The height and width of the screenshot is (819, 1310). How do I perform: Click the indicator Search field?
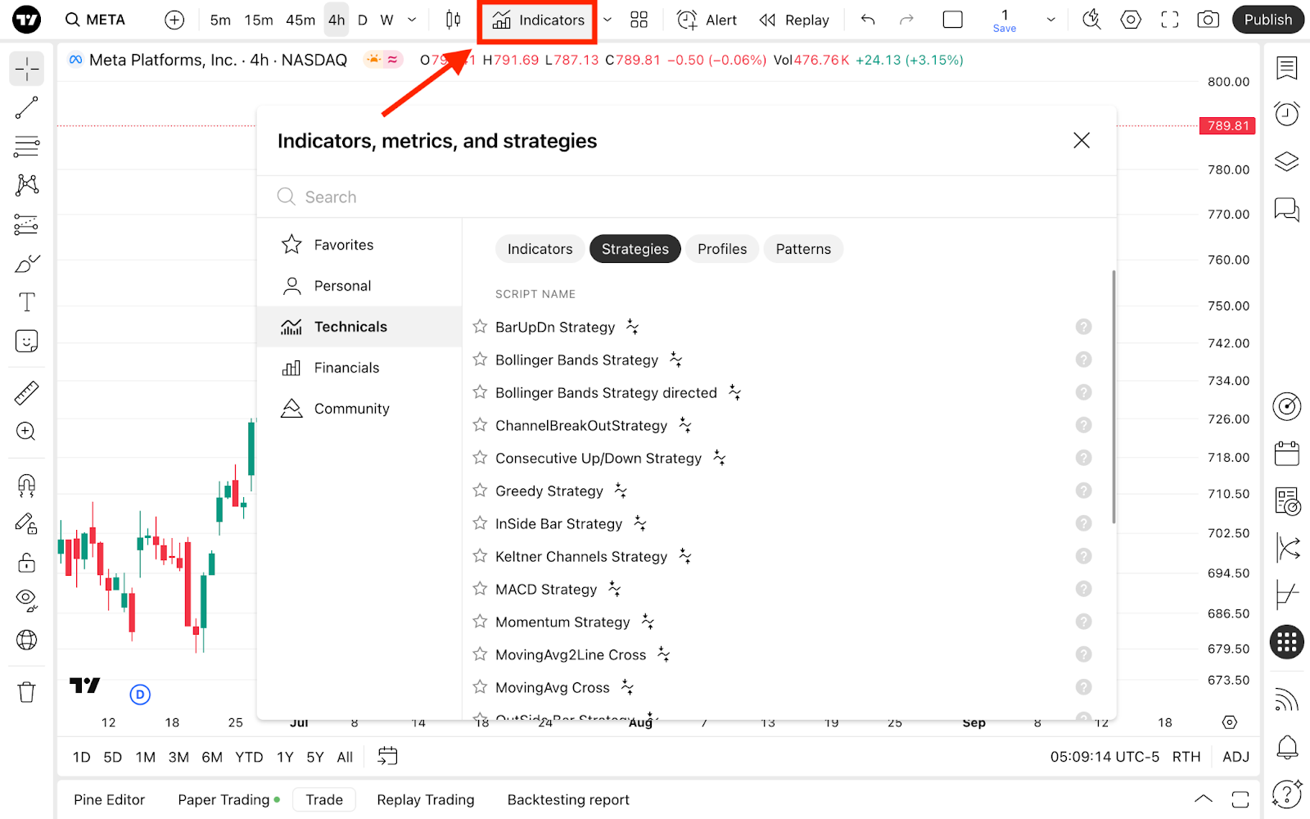coord(687,197)
